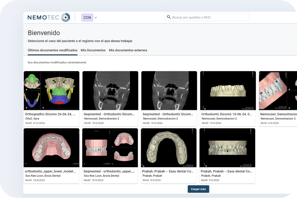Image resolution: width=297 pixels, height=198 pixels.
Task: Expand the dropdown chevron beside CCN
Action: [x=96, y=17]
